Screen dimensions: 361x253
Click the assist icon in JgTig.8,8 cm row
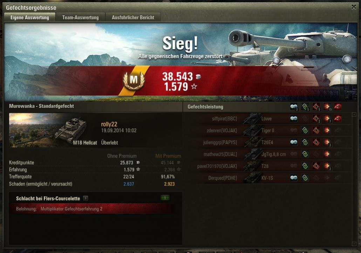[x=305, y=154]
